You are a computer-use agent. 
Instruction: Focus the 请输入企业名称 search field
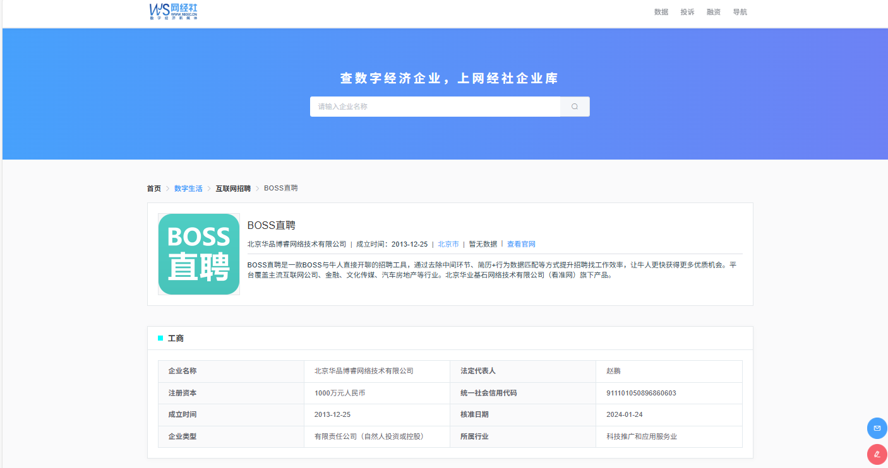pos(435,107)
